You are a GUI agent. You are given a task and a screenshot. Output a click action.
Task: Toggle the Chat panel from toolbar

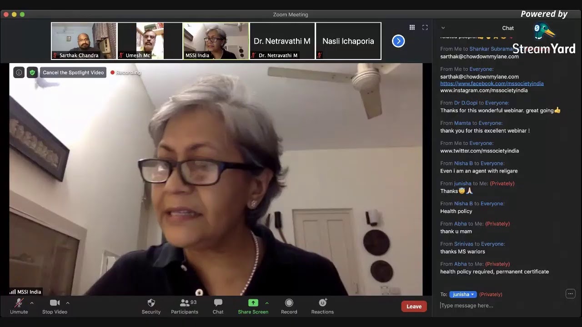pos(218,307)
